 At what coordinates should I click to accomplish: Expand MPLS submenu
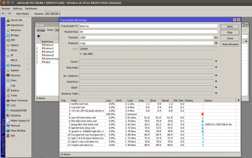(29, 60)
